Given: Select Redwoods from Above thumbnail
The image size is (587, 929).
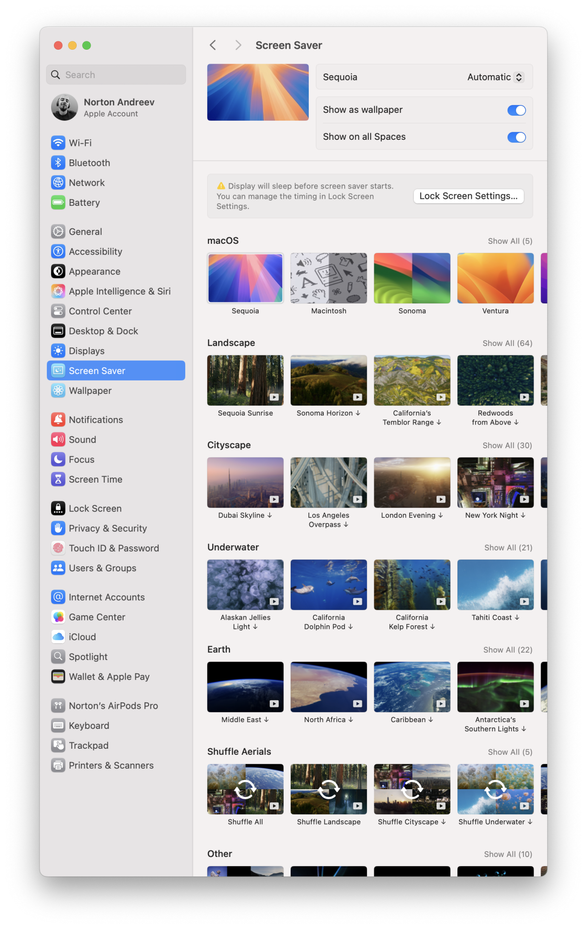Looking at the screenshot, I should 496,380.
